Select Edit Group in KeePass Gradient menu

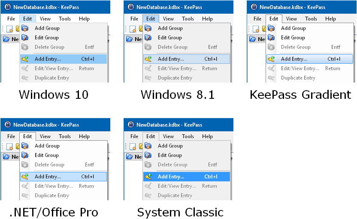(x=293, y=38)
